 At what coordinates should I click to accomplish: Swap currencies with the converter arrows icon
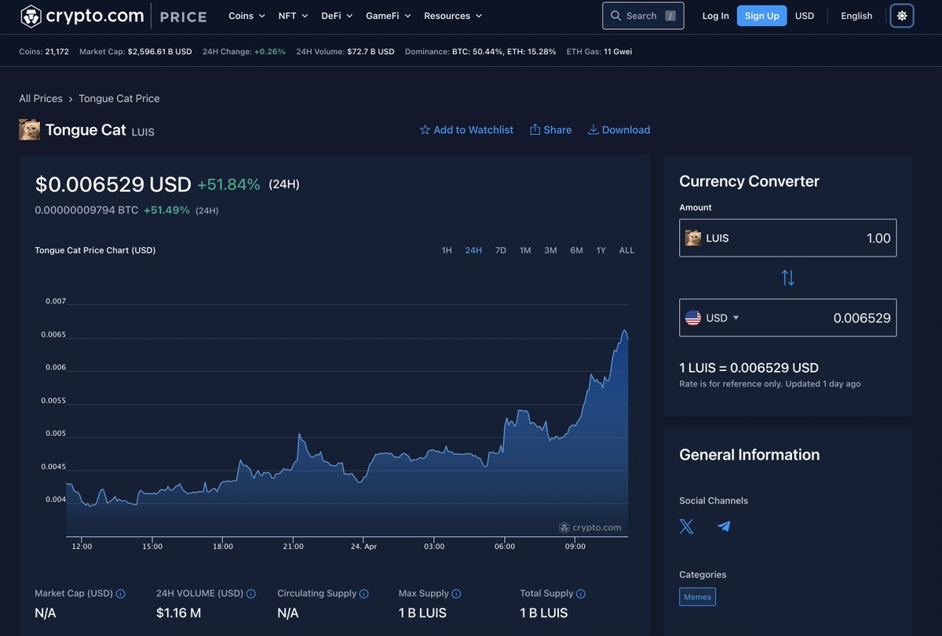788,278
